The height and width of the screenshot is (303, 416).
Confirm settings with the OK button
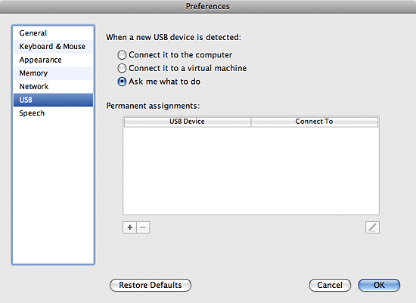tap(379, 285)
